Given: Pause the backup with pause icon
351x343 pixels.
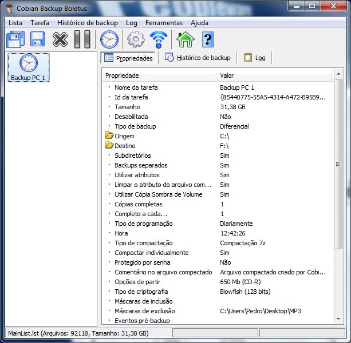Looking at the screenshot, I should 82,39.
